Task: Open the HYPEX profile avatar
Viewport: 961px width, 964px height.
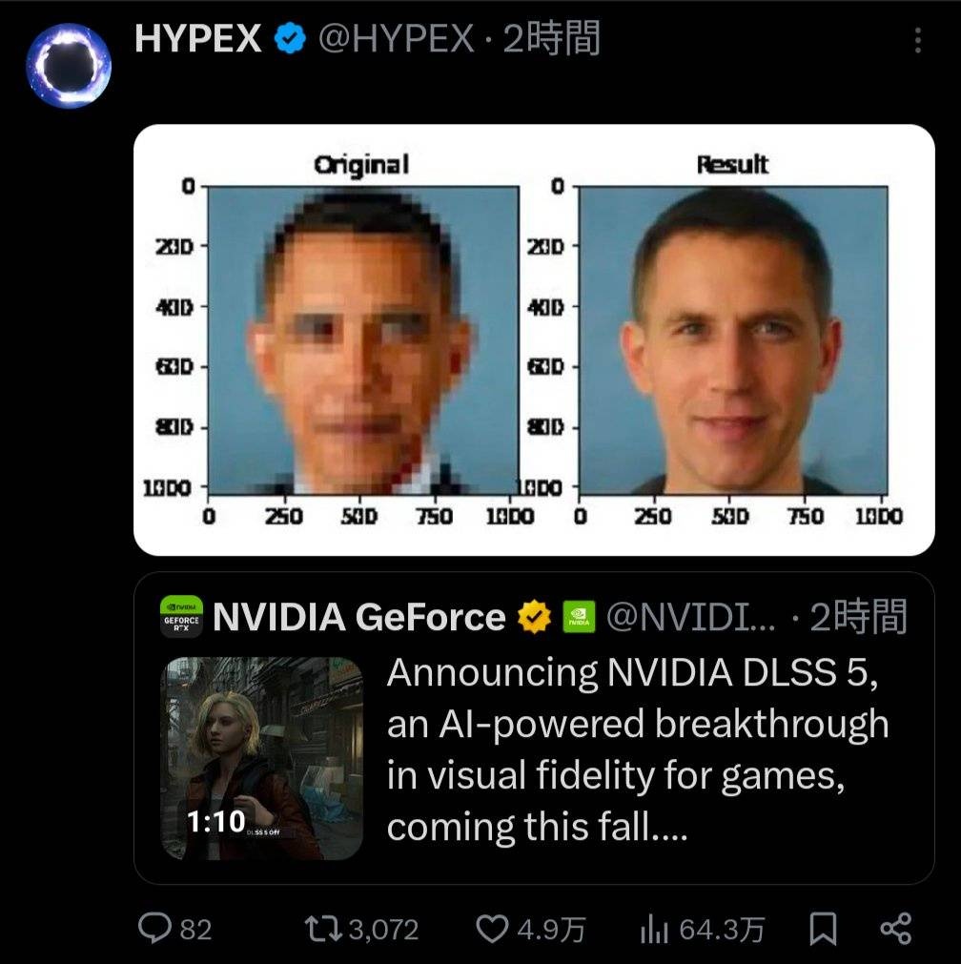Action: click(69, 66)
